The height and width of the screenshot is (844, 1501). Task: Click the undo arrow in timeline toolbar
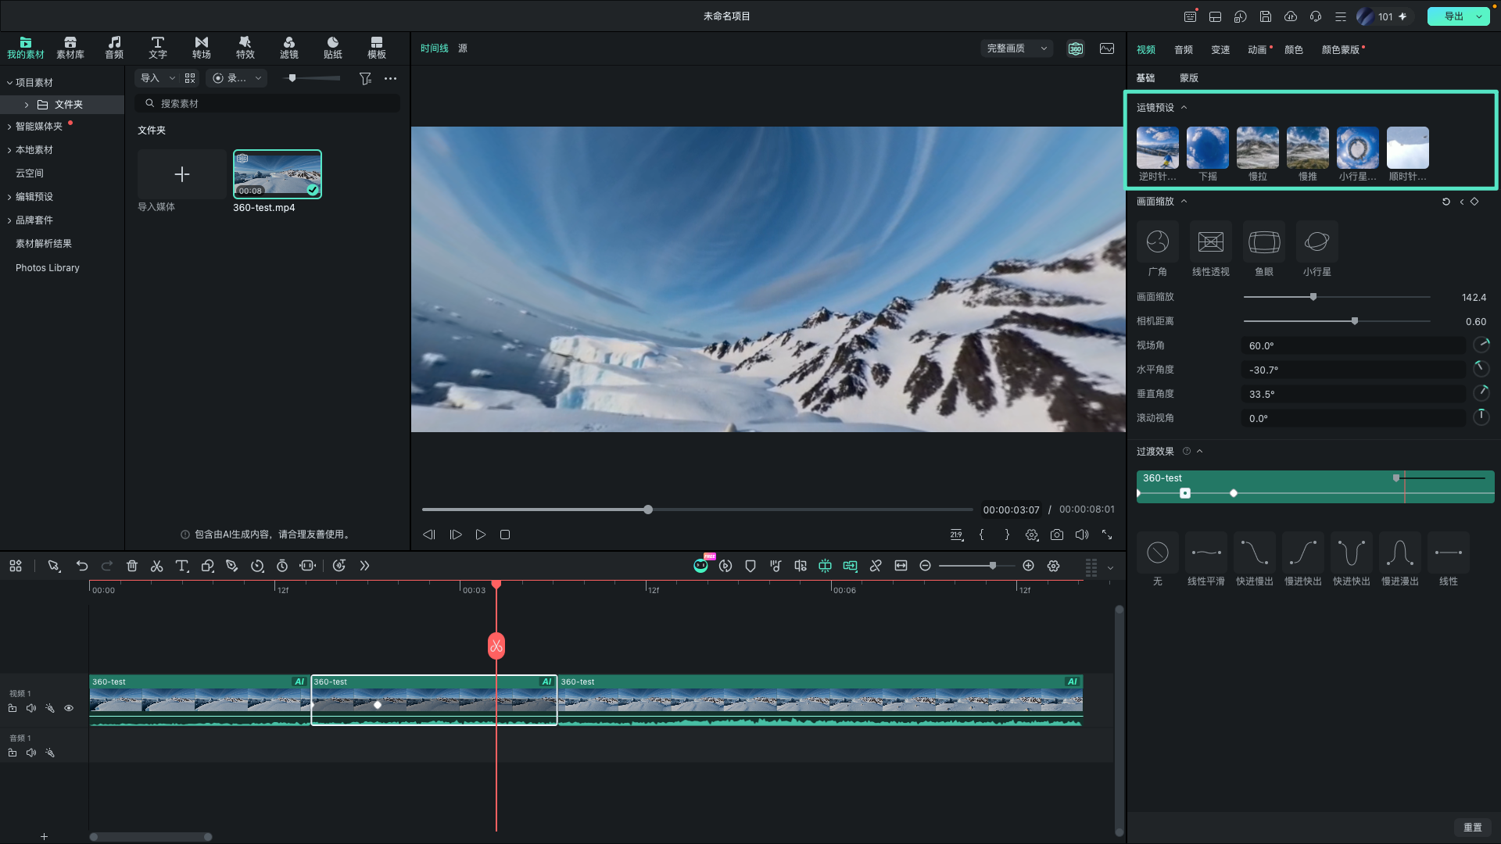(x=82, y=566)
